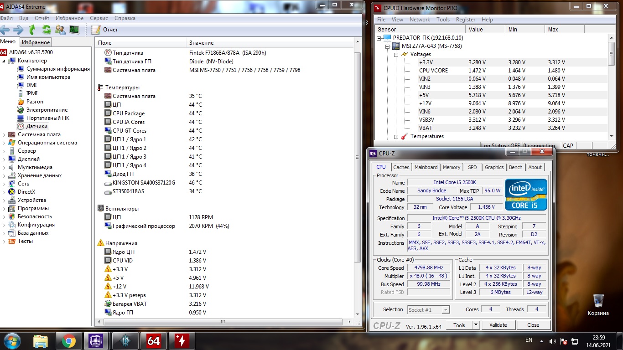Screen dimensions: 623x350
Task: Collapse the Компьютер node in the AIDA64 tree
Action: [x=5, y=61]
